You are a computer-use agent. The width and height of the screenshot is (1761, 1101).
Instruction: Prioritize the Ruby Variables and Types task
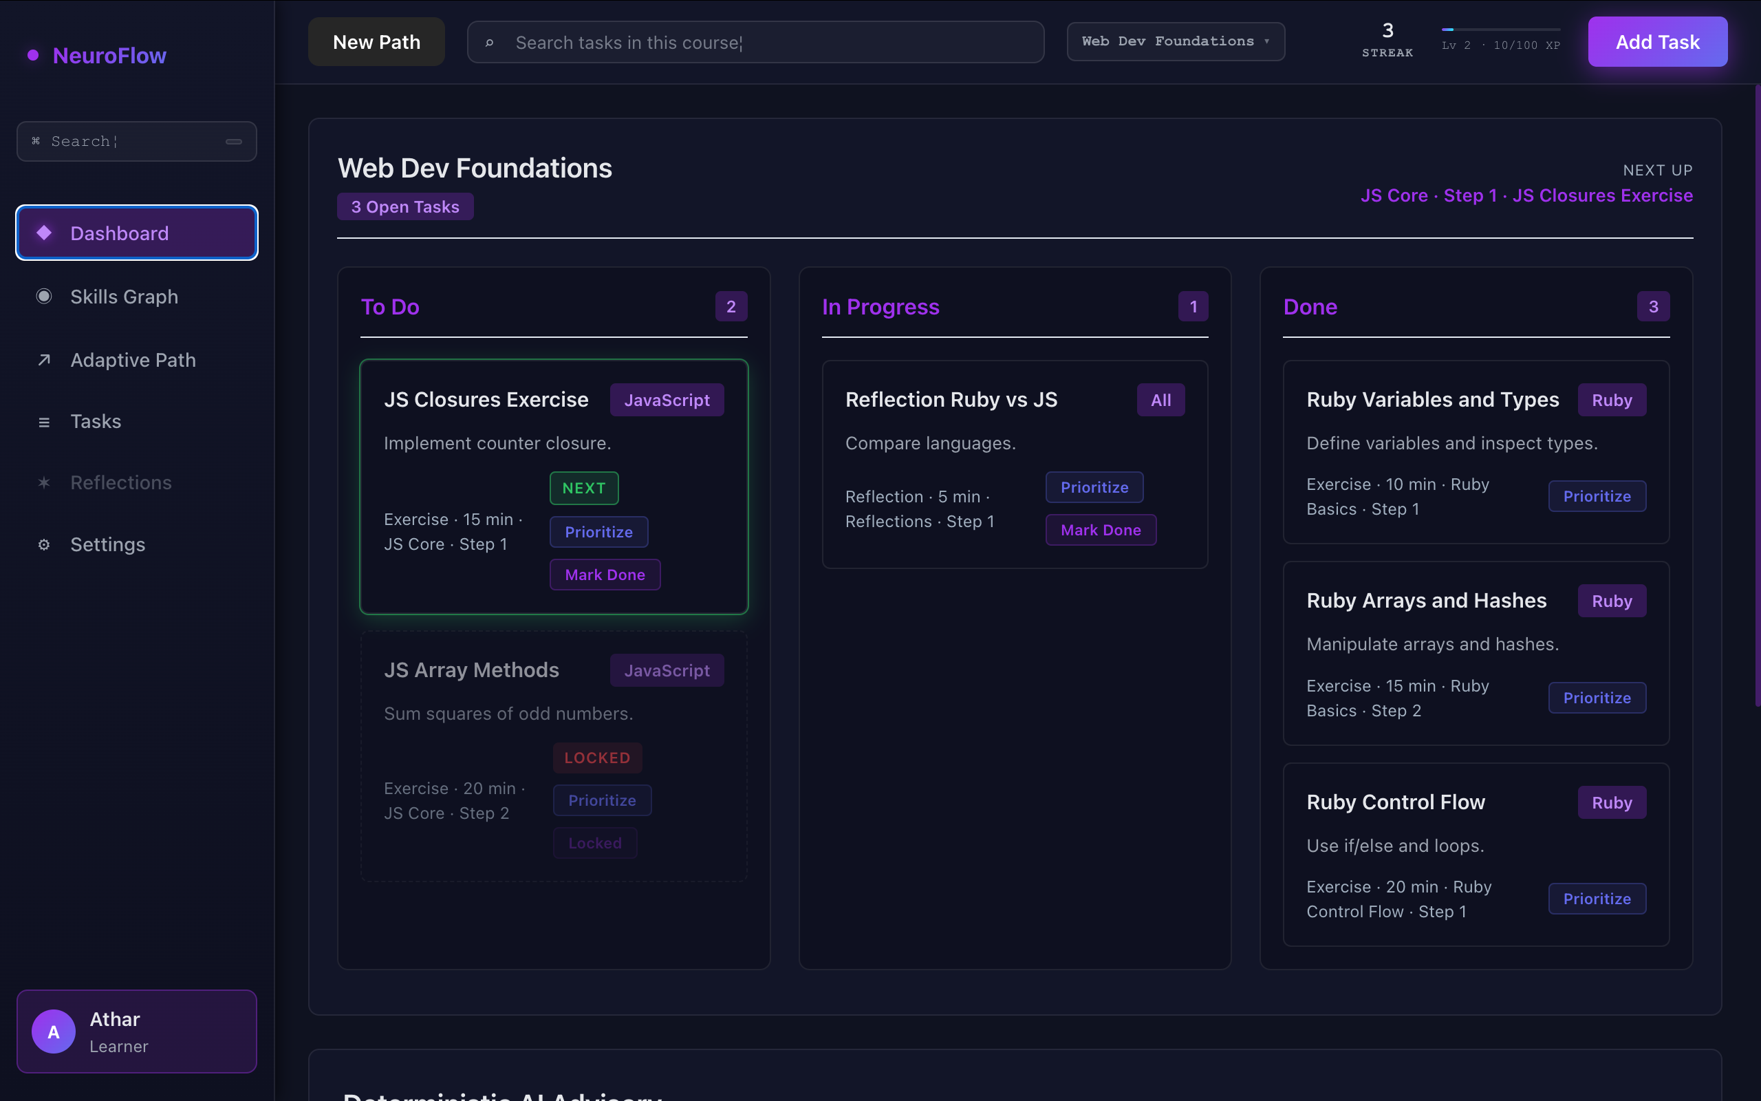1597,496
